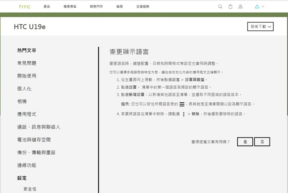Open 連線功能 sidebar section
This screenshot has height=193, width=288.
pyautogui.click(x=27, y=165)
